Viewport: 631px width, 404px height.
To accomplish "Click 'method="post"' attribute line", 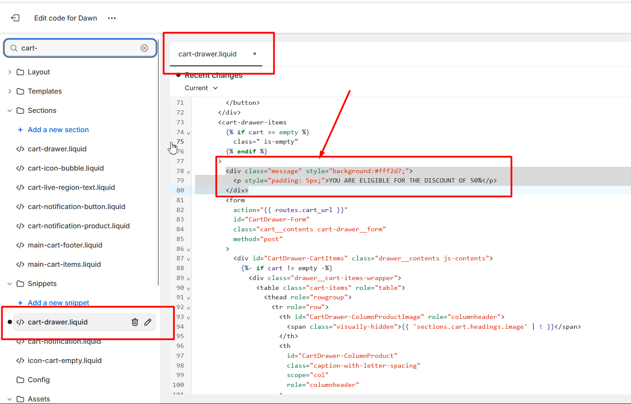I will pos(258,239).
